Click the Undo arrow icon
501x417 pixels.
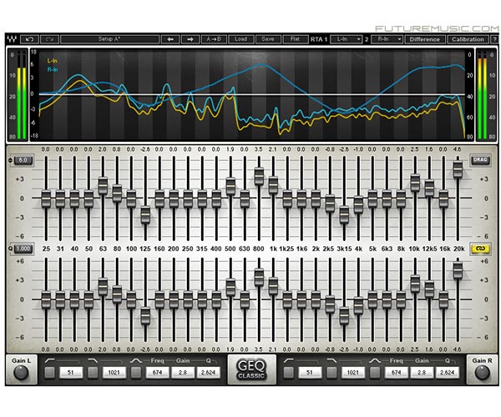pyautogui.click(x=30, y=39)
